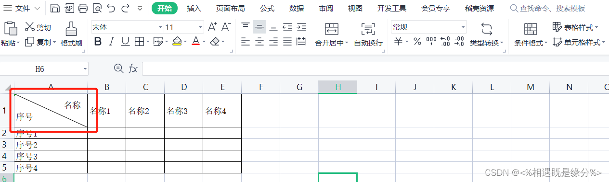Apply red font color A
This screenshot has height=182, width=609.
click(x=195, y=42)
